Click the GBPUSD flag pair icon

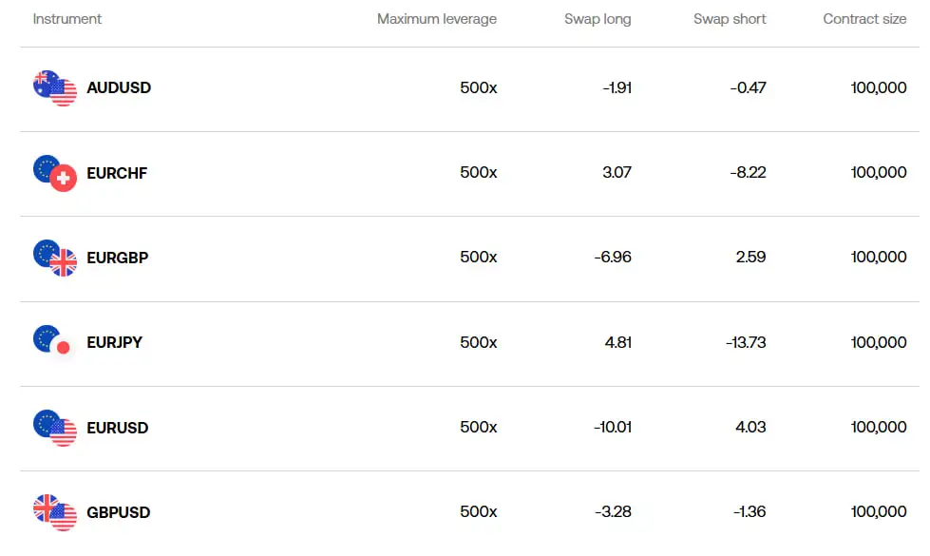pyautogui.click(x=54, y=512)
